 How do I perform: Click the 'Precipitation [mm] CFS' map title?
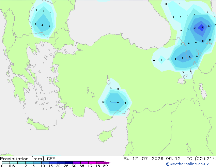pyautogui.click(x=28, y=159)
